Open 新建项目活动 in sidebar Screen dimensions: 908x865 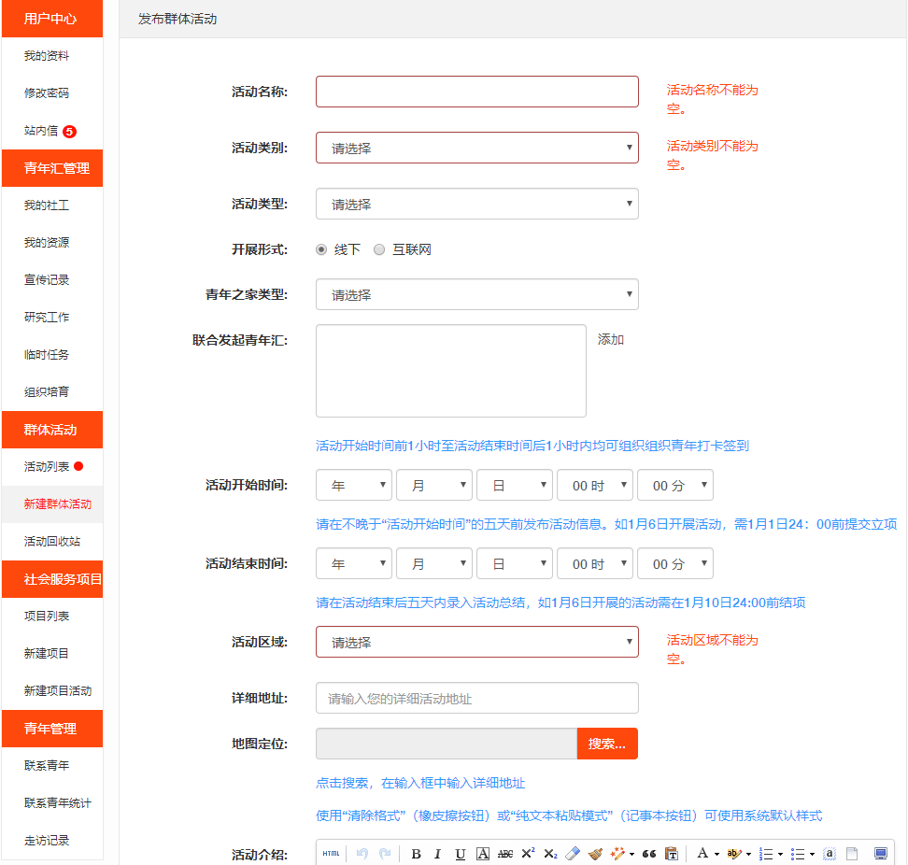57,690
